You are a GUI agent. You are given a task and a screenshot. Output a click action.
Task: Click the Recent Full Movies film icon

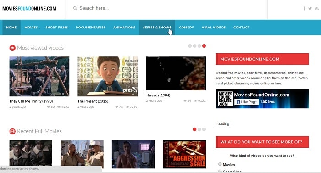point(12,131)
